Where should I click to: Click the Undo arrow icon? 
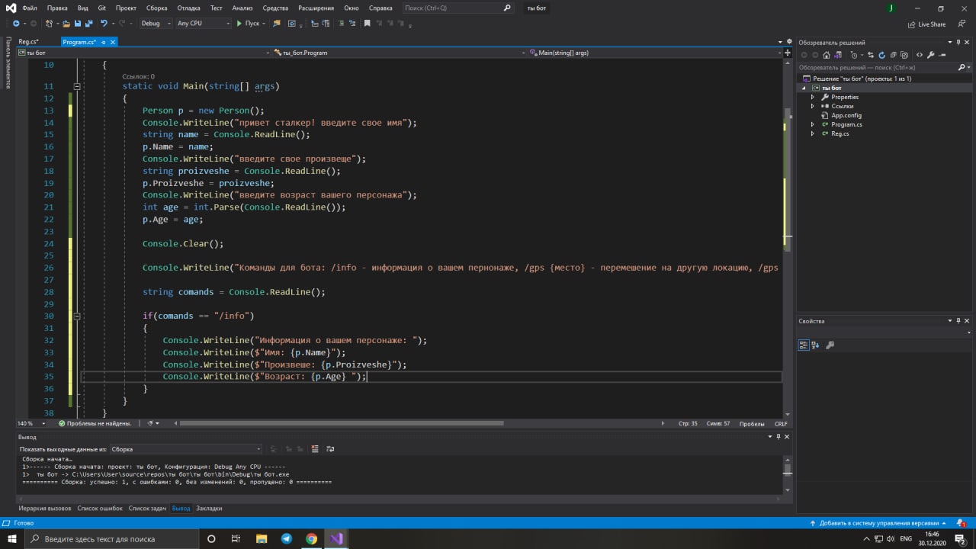(x=104, y=24)
